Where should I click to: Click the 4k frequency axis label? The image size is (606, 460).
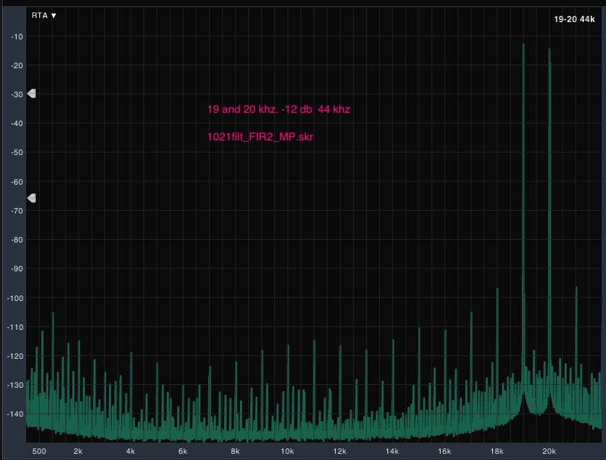tap(130, 451)
